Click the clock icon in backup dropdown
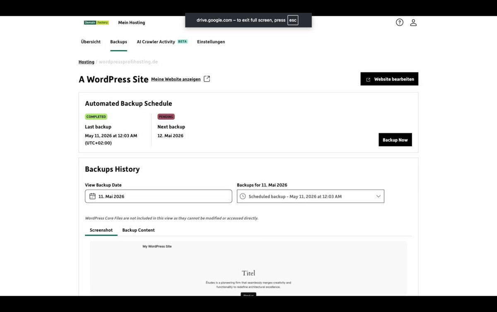This screenshot has width=497, height=312. point(243,196)
